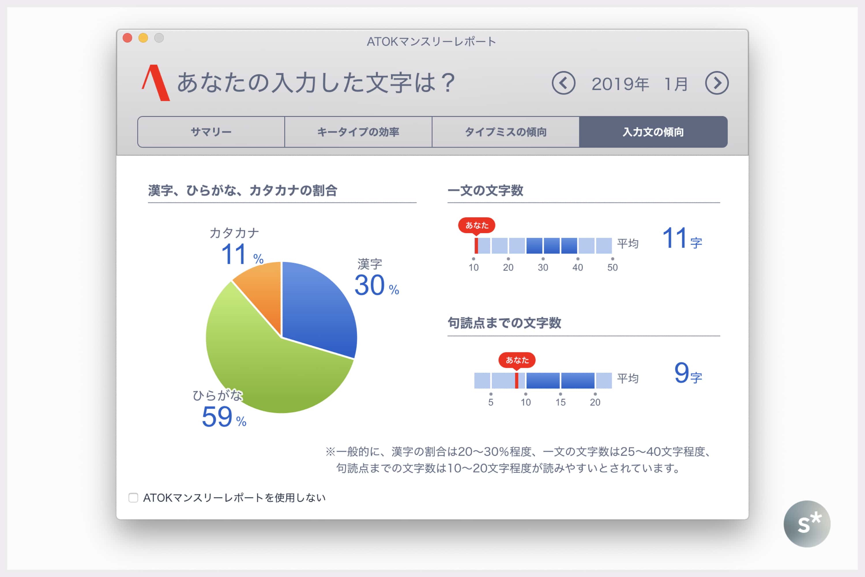865x577 pixels.
Task: Click the S* watermark badge
Action: click(807, 524)
